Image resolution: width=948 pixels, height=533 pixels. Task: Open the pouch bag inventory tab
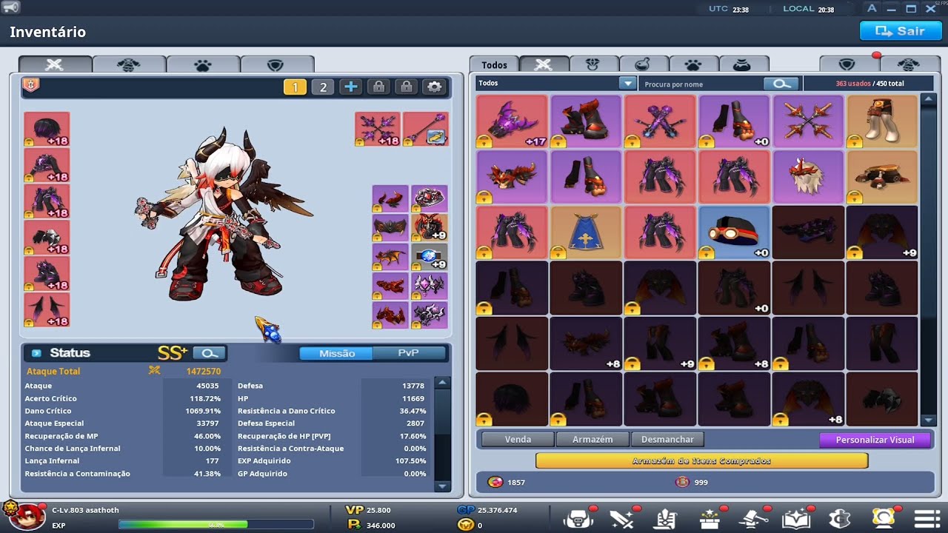tap(744, 64)
